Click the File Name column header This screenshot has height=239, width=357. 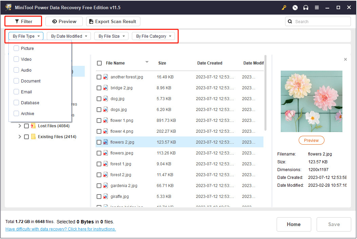[x=115, y=63]
